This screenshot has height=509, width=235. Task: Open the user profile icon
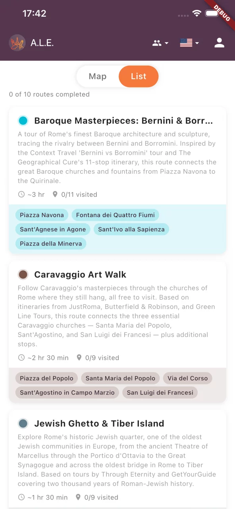coord(220,43)
